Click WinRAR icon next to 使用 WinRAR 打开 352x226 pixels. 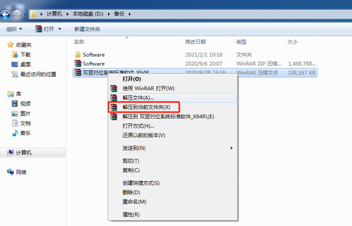tap(114, 88)
